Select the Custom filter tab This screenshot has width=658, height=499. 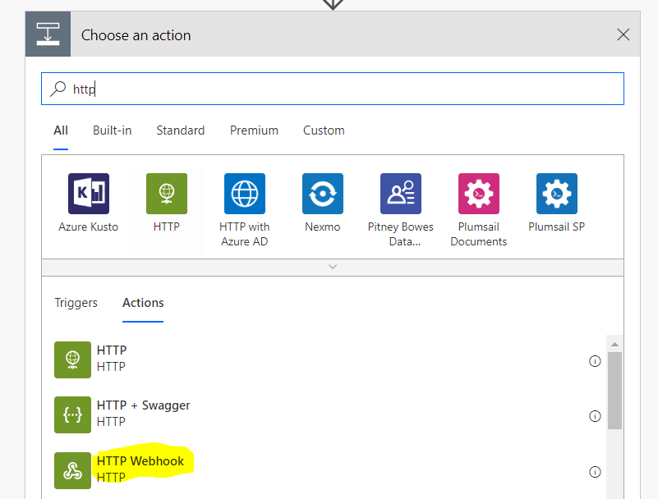tap(324, 130)
